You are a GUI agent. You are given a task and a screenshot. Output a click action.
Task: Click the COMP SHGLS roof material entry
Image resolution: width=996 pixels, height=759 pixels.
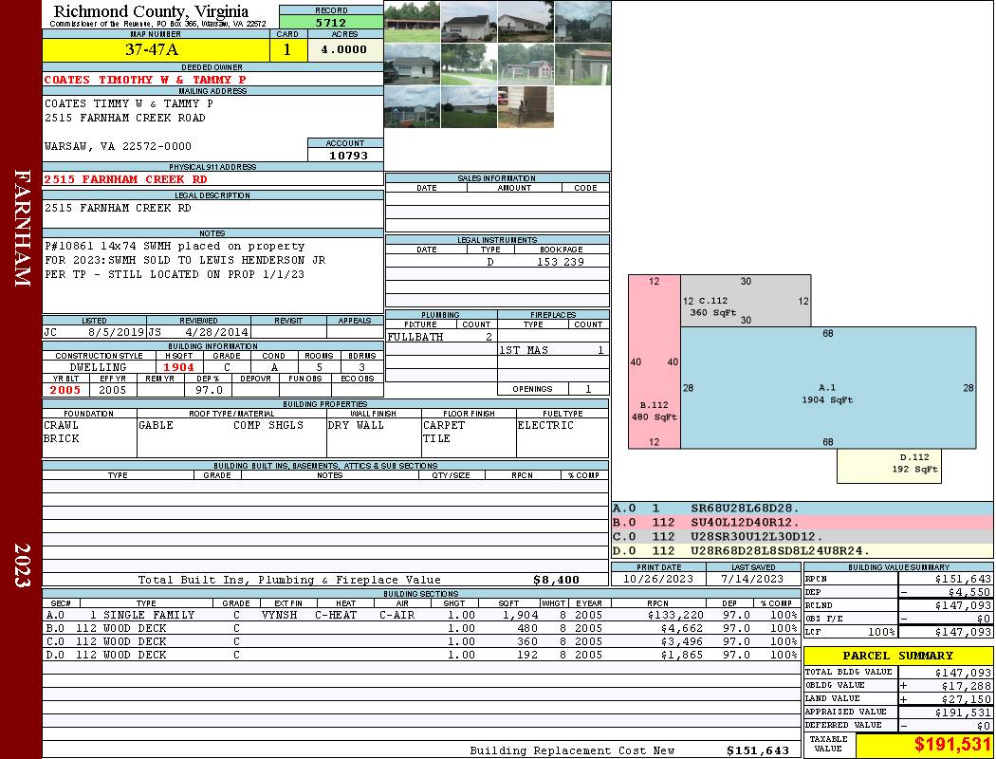coord(268,425)
